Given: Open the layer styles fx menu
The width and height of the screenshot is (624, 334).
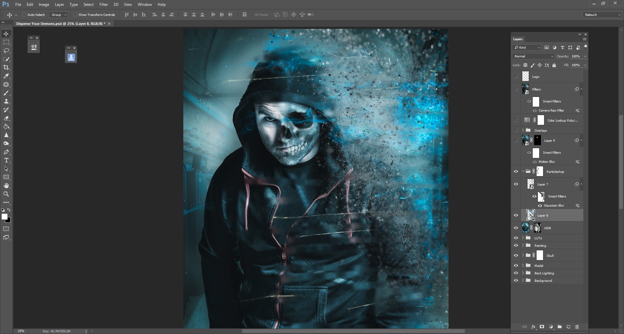Looking at the screenshot, I should click(x=533, y=327).
